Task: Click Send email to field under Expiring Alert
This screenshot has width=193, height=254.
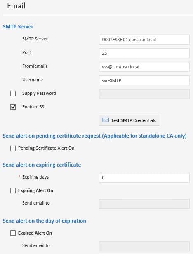Action: [x=144, y=204]
